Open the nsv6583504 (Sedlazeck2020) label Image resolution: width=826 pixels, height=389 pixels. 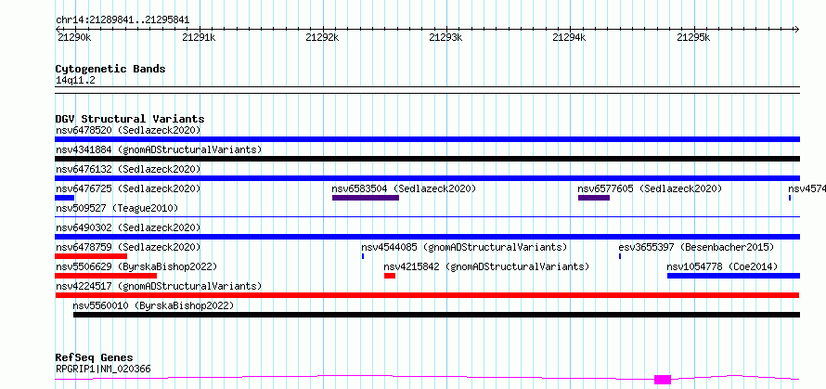[404, 188]
